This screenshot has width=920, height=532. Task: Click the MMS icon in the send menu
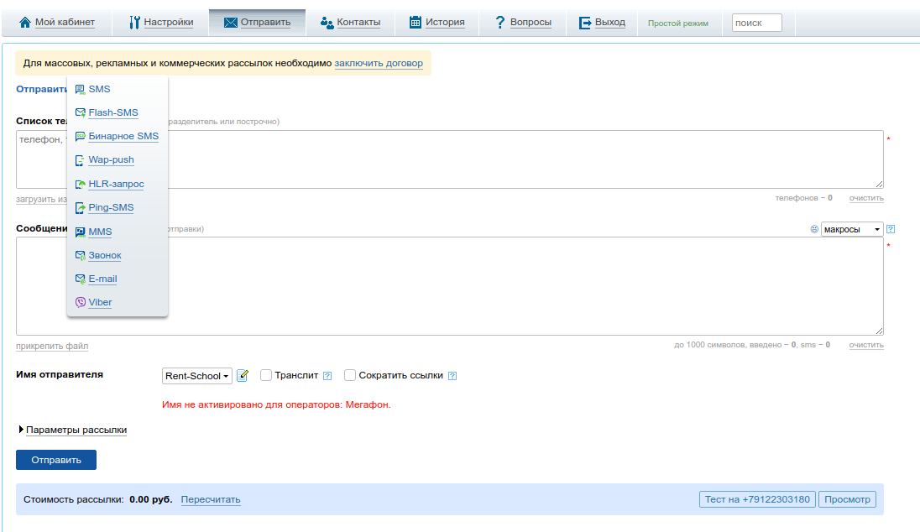[x=80, y=232]
